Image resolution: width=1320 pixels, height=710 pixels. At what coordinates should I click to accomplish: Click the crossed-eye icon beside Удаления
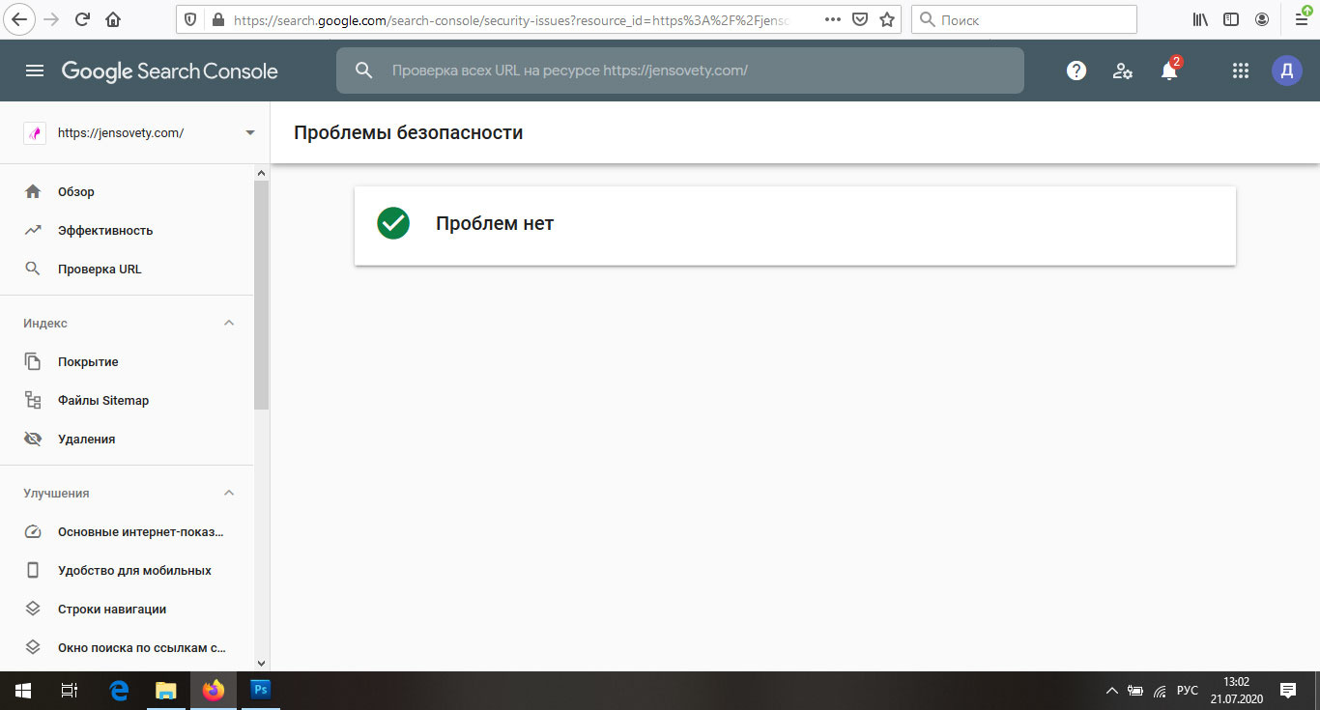[33, 439]
